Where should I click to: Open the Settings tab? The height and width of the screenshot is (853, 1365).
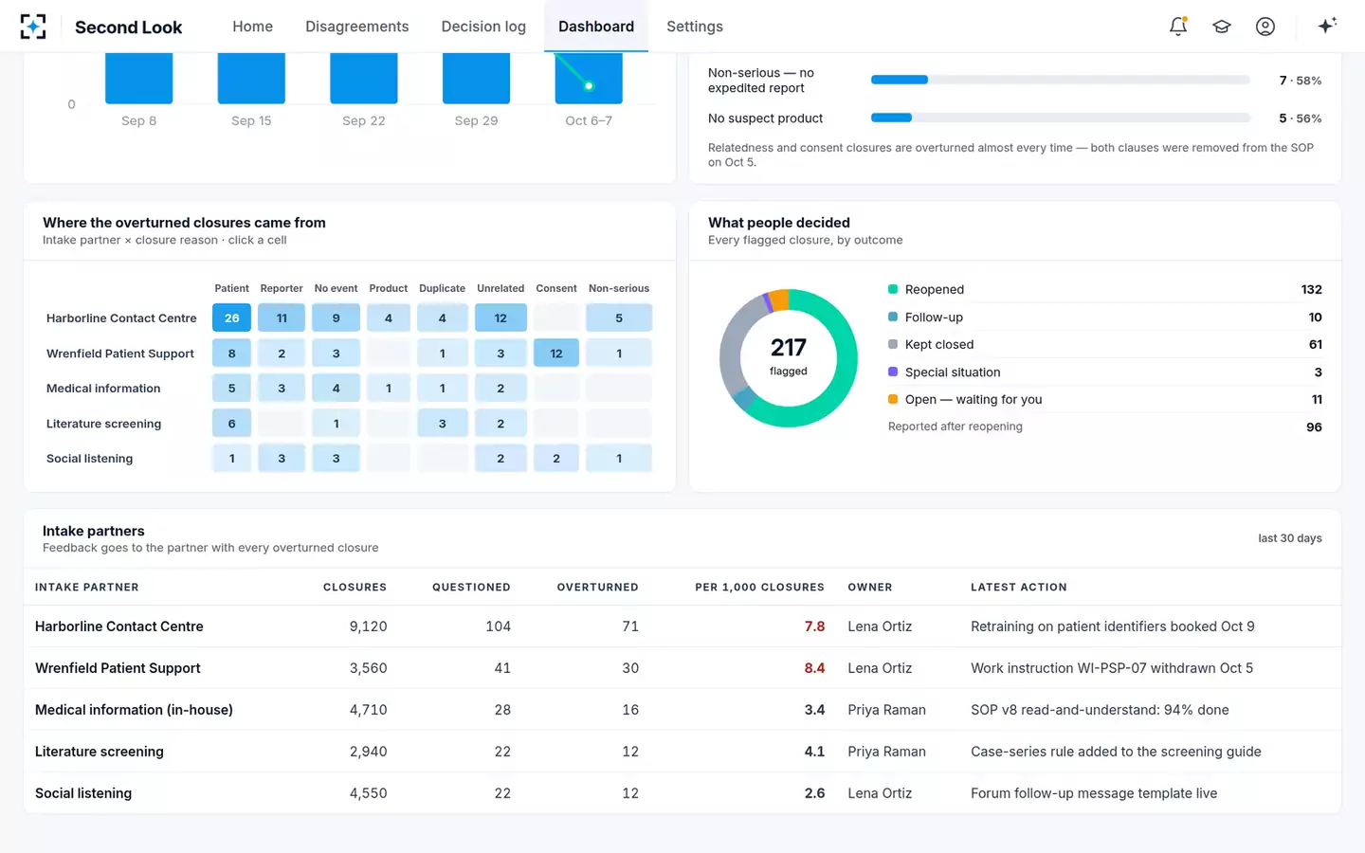pyautogui.click(x=695, y=27)
